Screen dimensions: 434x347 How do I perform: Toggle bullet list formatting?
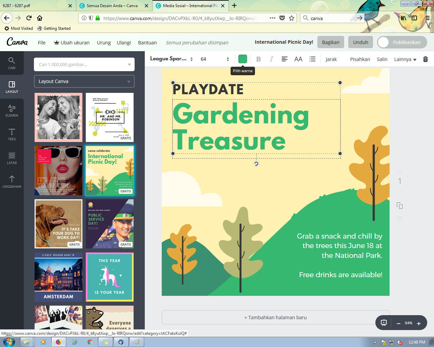312,59
